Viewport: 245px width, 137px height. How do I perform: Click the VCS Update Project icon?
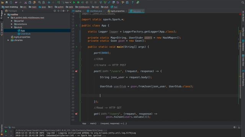101,2
